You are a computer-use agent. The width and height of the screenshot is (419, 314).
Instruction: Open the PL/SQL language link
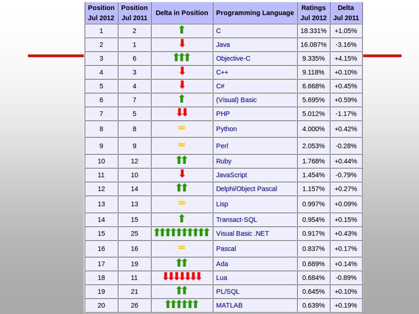click(x=228, y=292)
